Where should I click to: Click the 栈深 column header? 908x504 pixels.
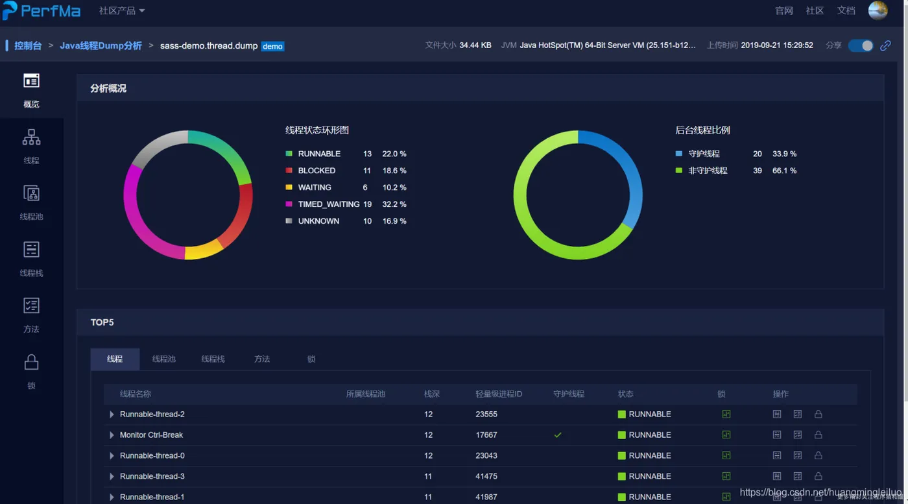tap(432, 394)
